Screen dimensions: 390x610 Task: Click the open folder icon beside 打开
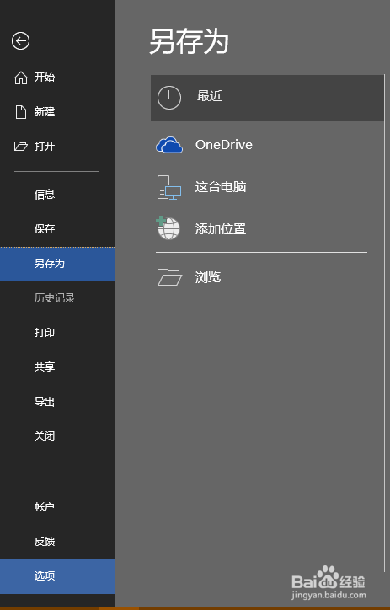(x=20, y=147)
